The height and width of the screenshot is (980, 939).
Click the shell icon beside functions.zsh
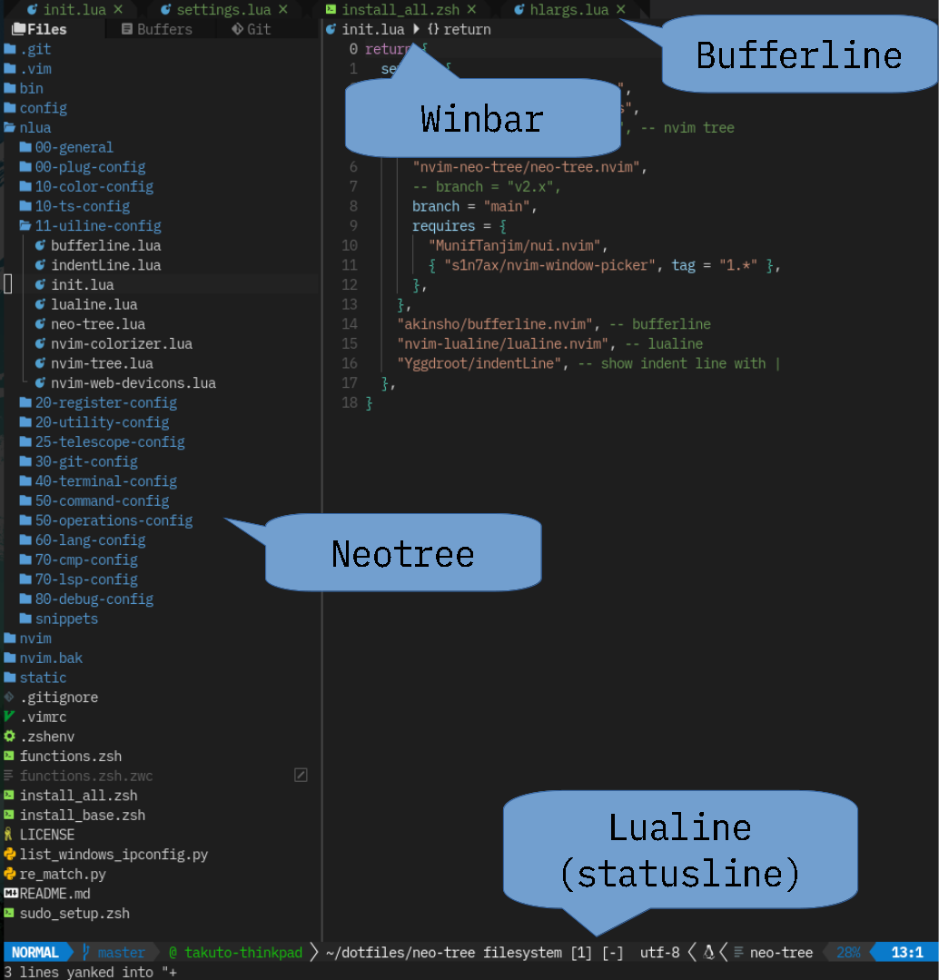tap(9, 756)
